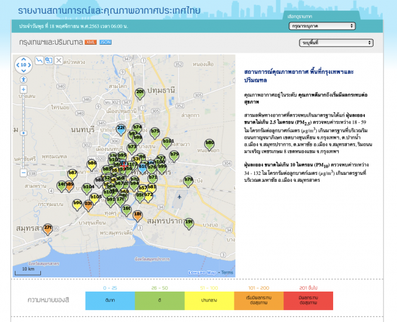Screen dimensions: 397x322
Task: Click station marker b104
Action: pyautogui.click(x=87, y=188)
